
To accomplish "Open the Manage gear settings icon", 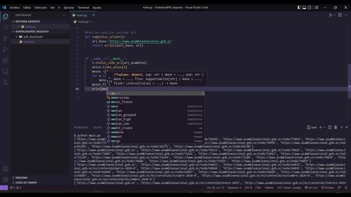I will coord(5,179).
